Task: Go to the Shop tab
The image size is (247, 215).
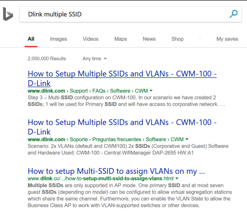Action: coord(177,39)
